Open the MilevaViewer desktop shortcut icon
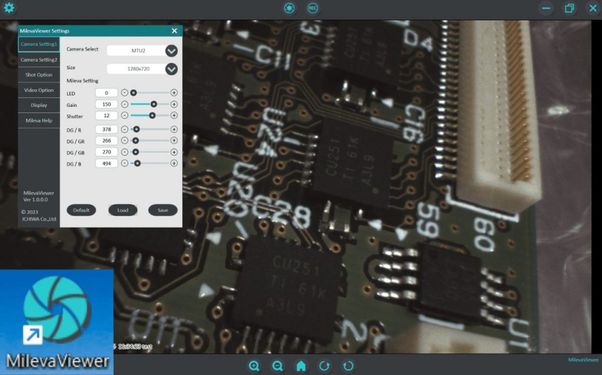The image size is (602, 375). tap(57, 322)
